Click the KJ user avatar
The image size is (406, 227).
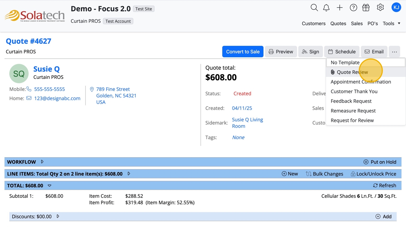click(x=396, y=7)
